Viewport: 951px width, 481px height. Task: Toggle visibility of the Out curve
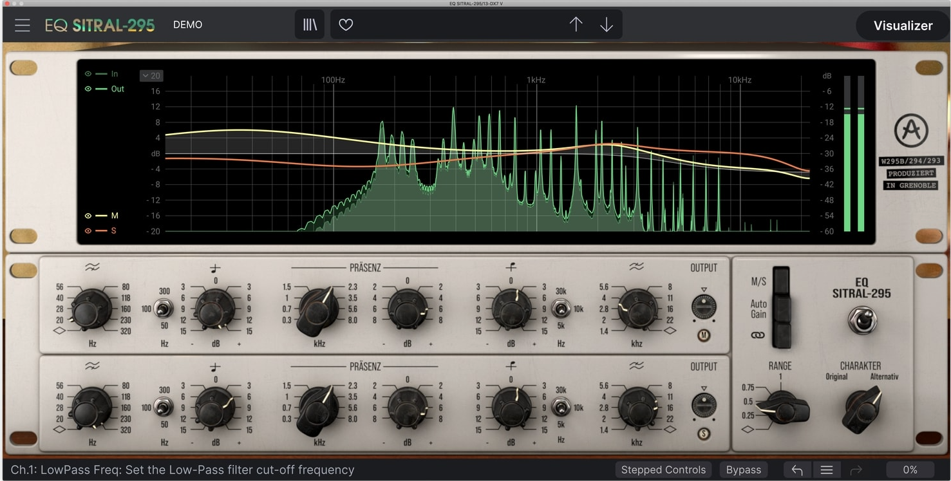pyautogui.click(x=88, y=89)
